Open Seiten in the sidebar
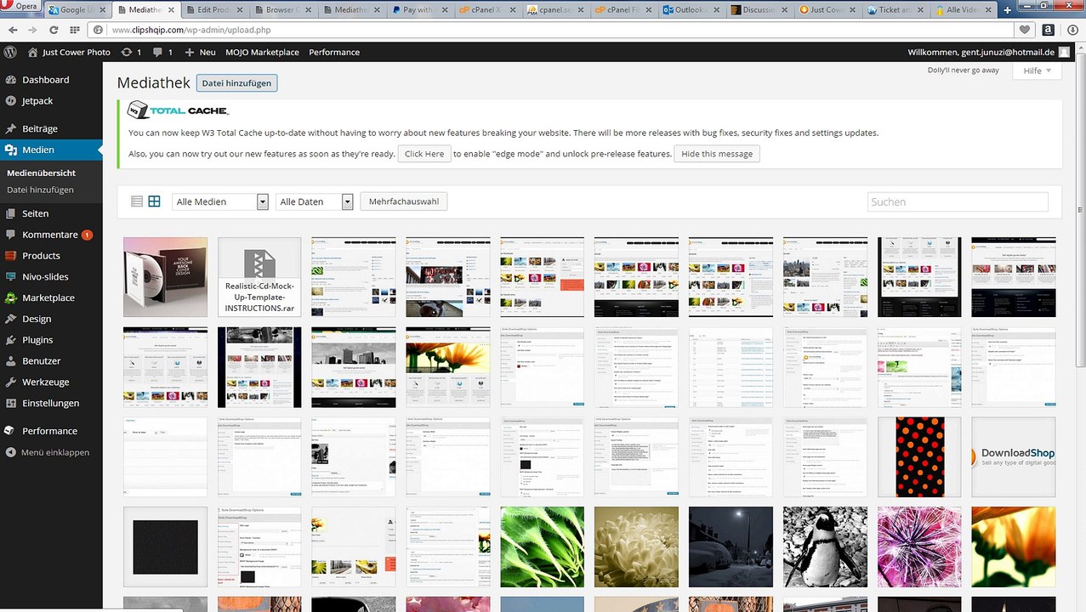Screen dimensions: 1086x612 click(x=51, y=213)
